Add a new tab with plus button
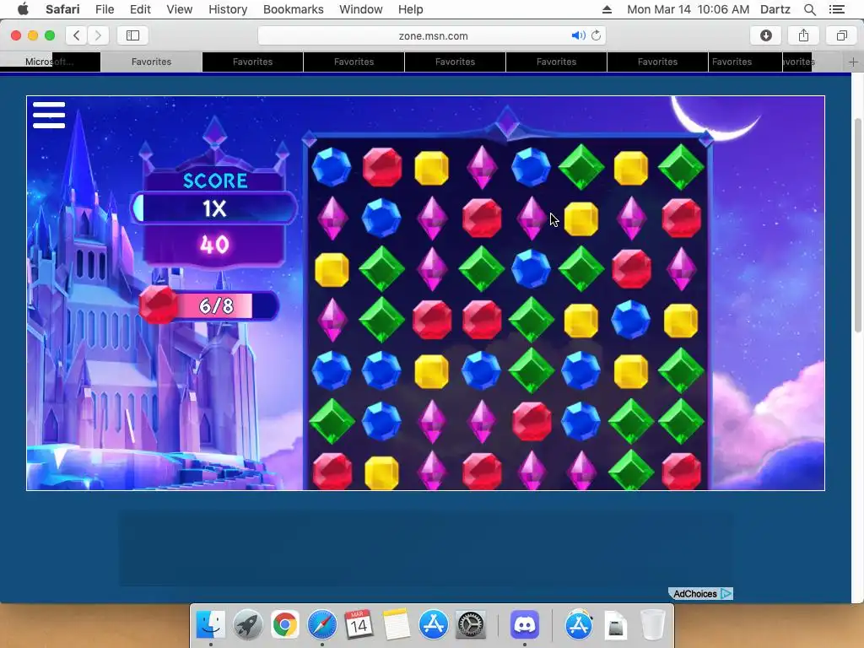Viewport: 864px width, 648px height. [853, 62]
